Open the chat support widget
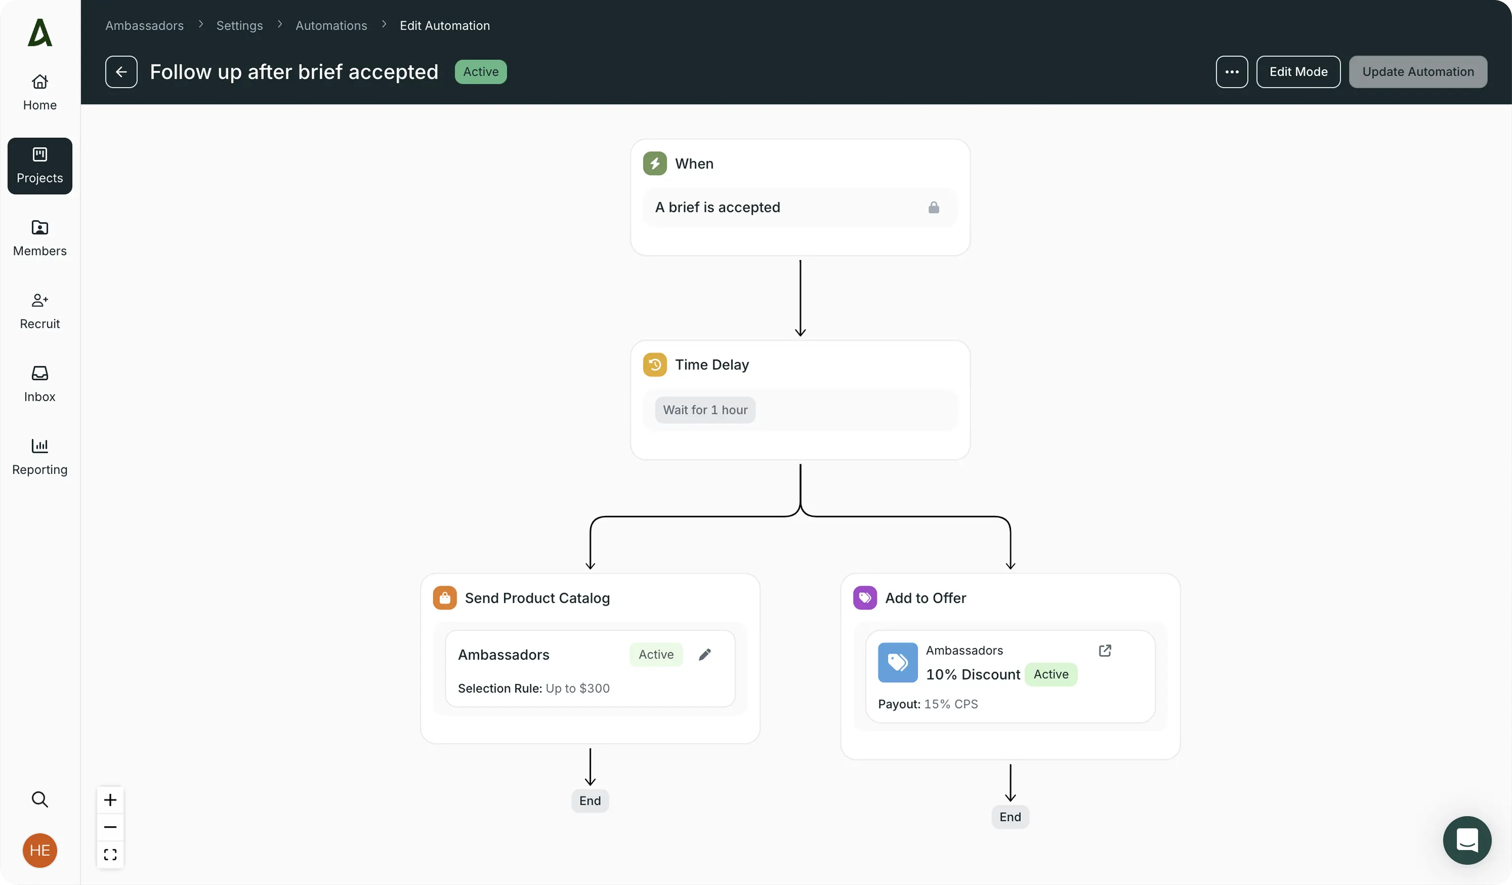This screenshot has height=885, width=1512. [1467, 840]
